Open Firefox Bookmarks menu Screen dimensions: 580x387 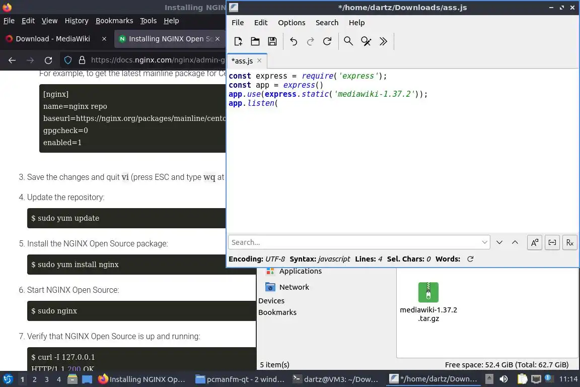pyautogui.click(x=114, y=21)
